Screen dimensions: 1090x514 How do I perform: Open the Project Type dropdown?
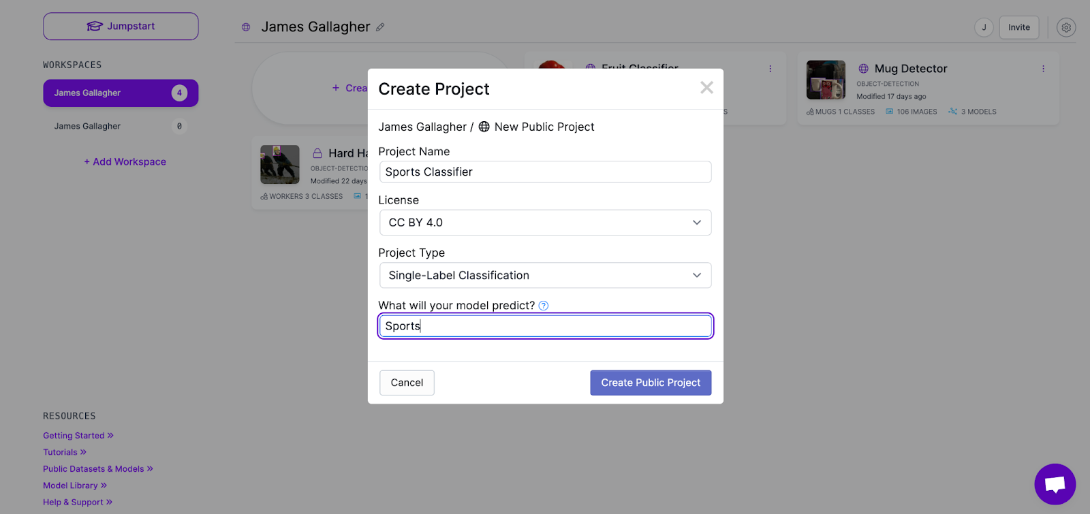545,275
